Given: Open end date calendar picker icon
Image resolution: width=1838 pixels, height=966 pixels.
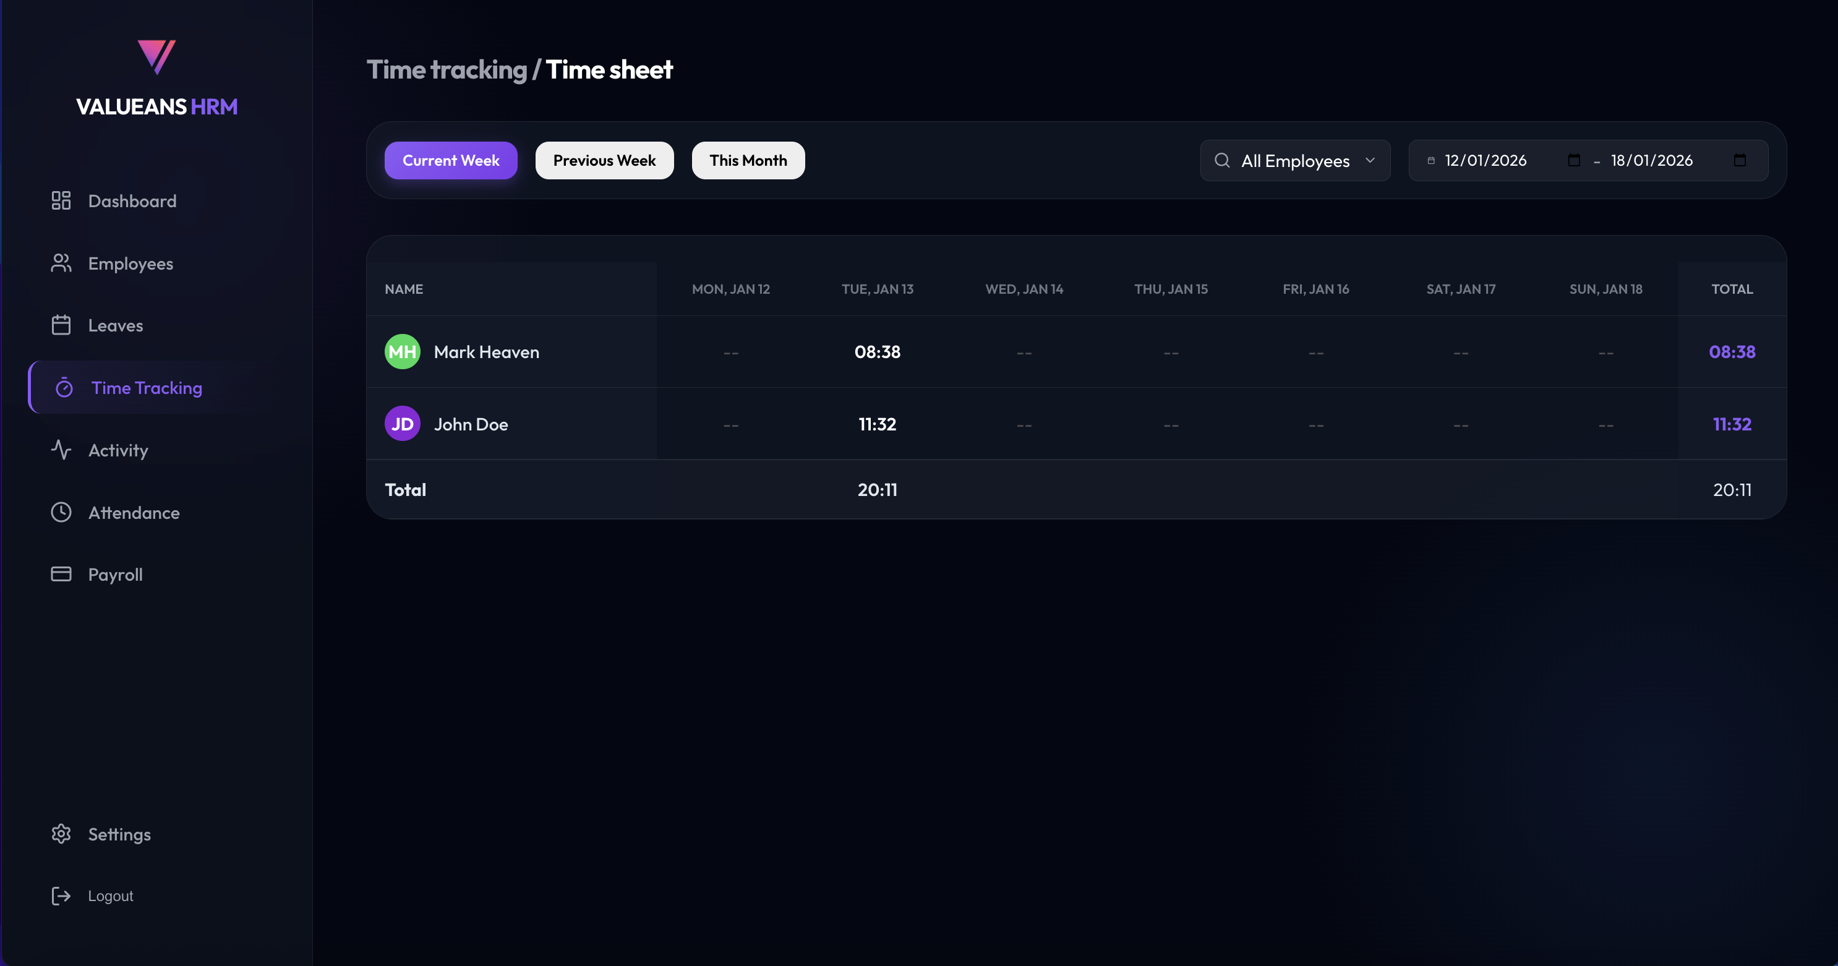Looking at the screenshot, I should 1740,161.
